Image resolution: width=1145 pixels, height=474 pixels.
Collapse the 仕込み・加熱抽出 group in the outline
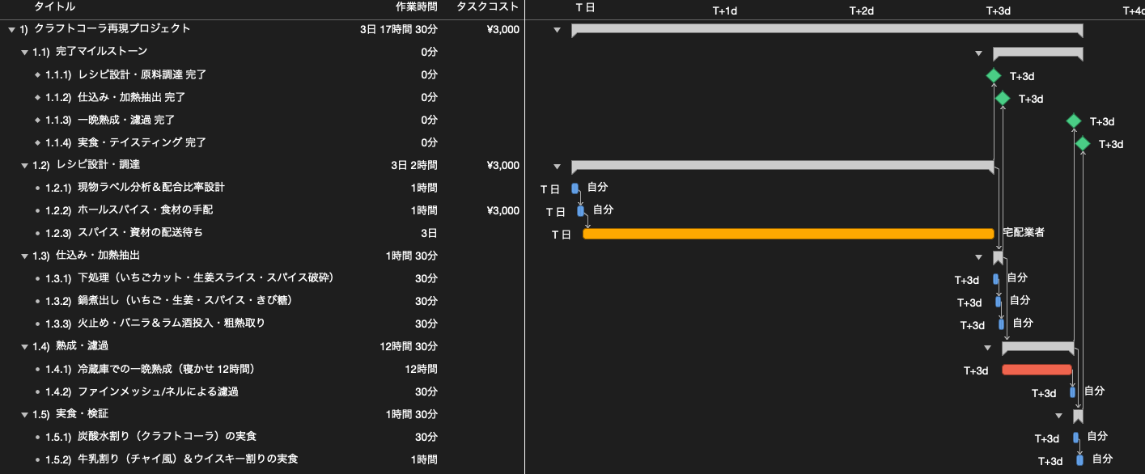coord(25,256)
